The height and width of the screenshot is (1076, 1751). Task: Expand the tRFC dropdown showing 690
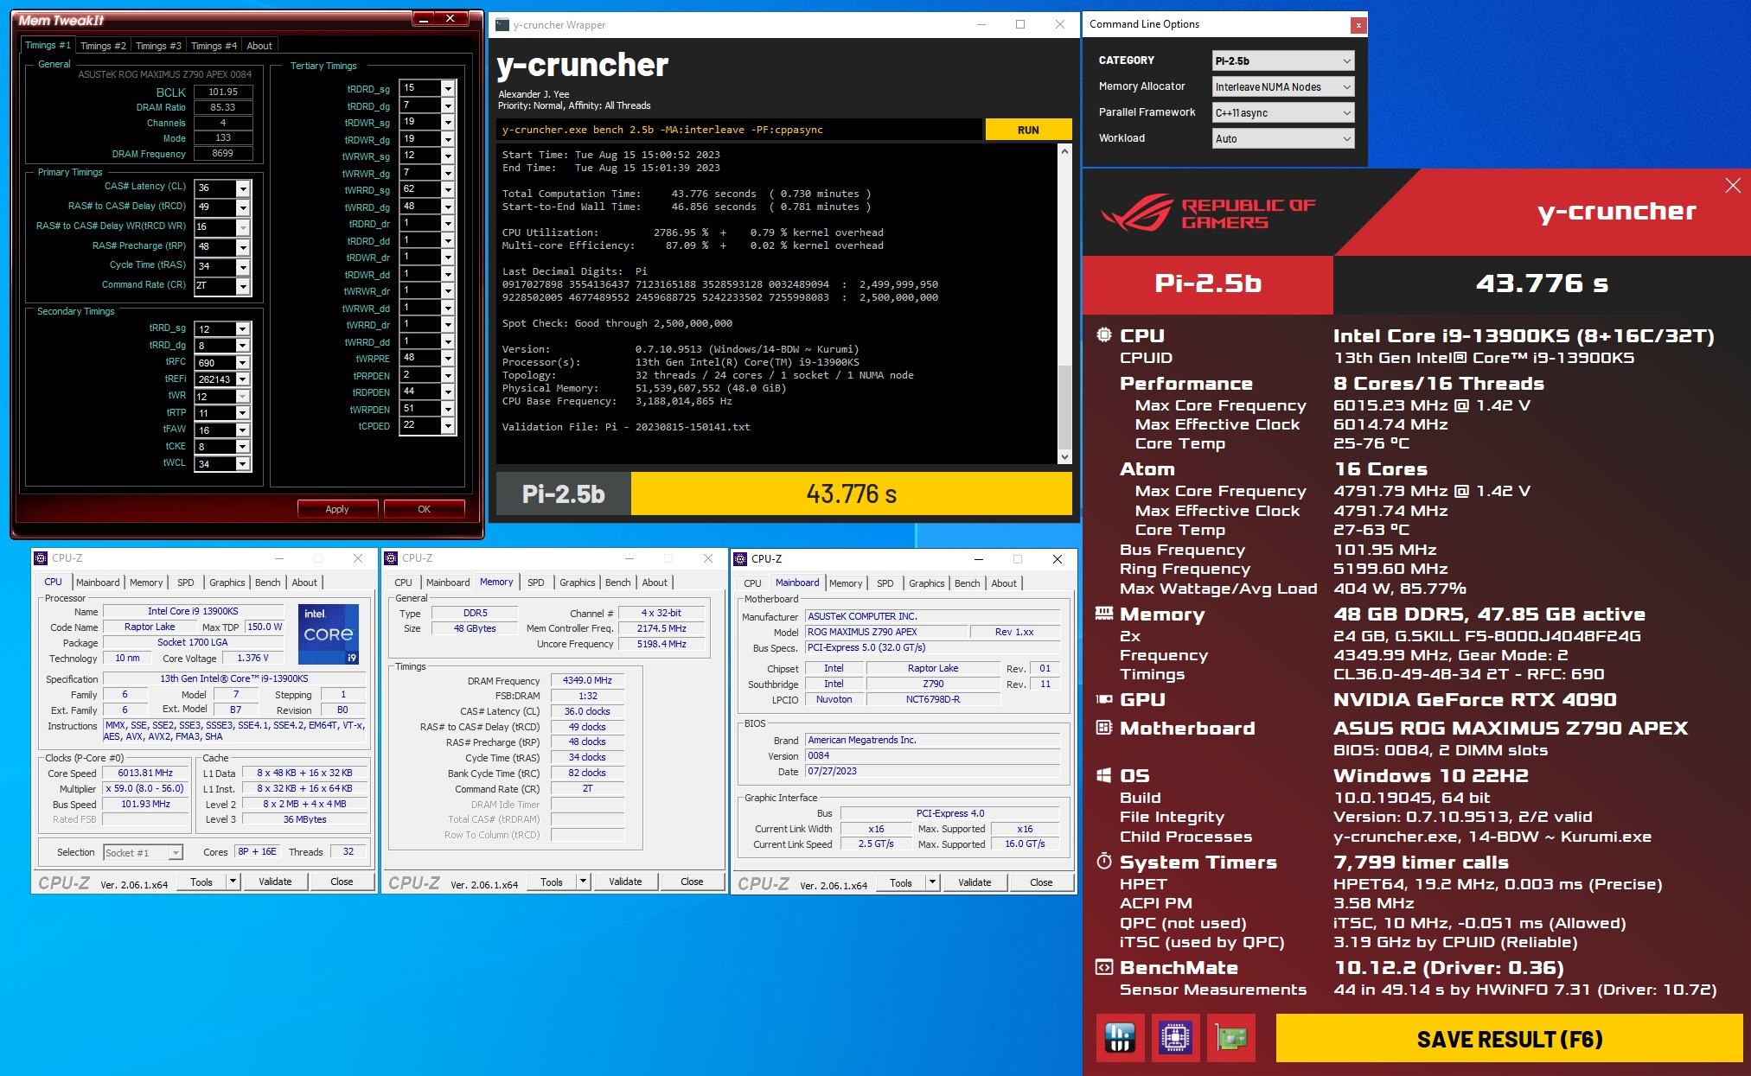point(243,363)
